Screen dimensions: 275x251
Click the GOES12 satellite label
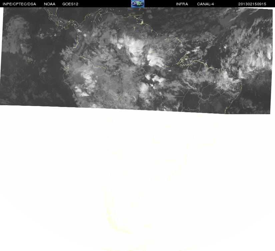pos(70,4)
